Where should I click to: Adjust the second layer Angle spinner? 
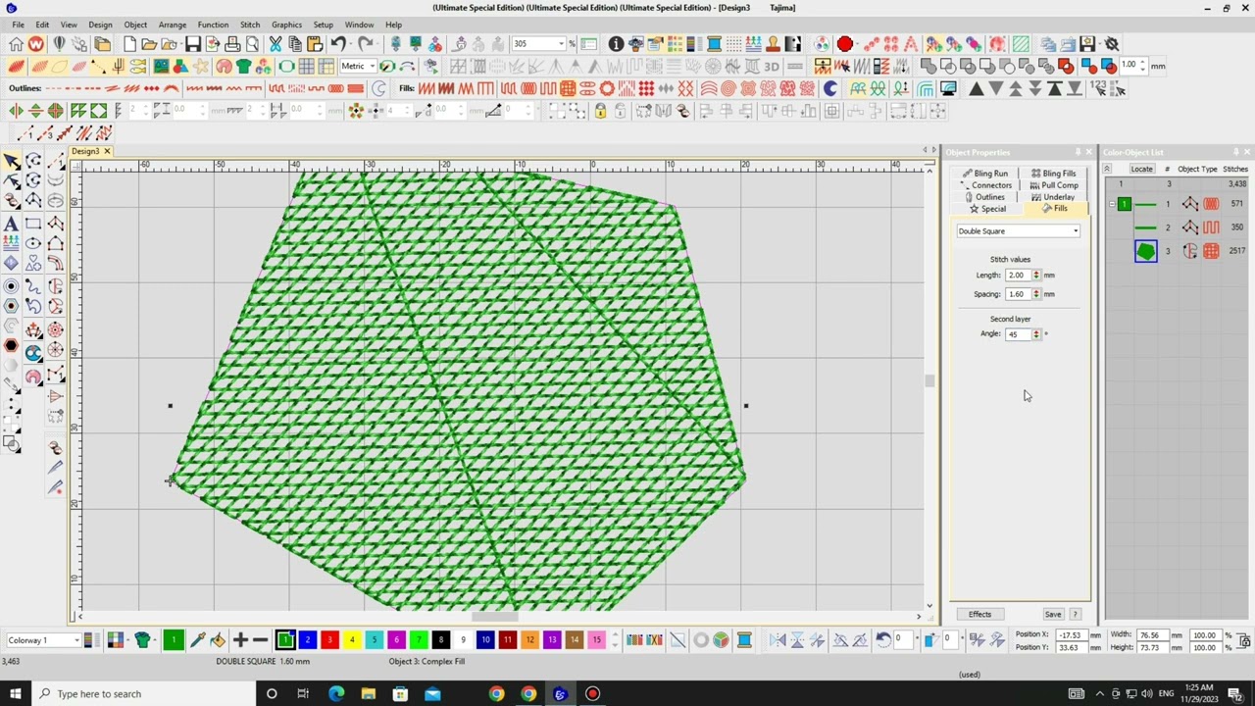tap(1036, 334)
